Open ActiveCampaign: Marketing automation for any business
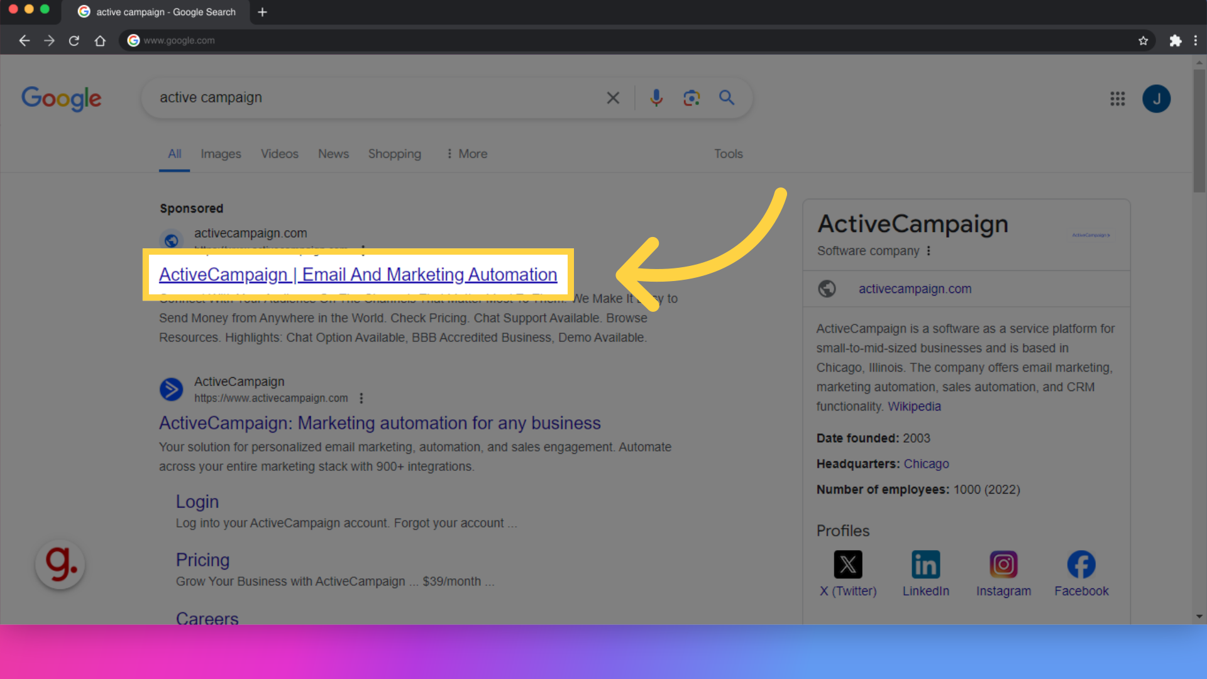1207x679 pixels. pos(380,423)
